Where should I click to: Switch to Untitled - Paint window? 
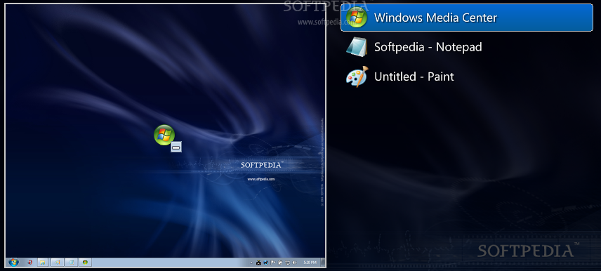pos(466,77)
